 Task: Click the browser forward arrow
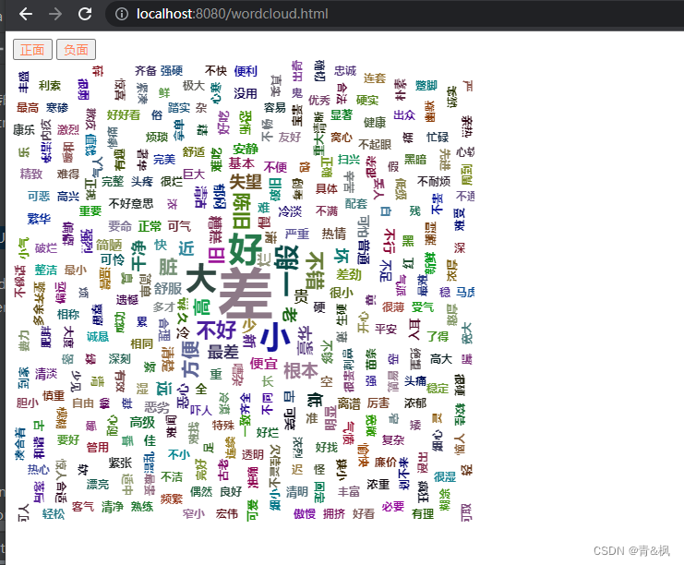pos(55,14)
